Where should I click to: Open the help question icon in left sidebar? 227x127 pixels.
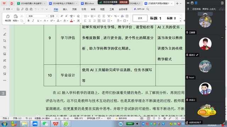point(5,67)
